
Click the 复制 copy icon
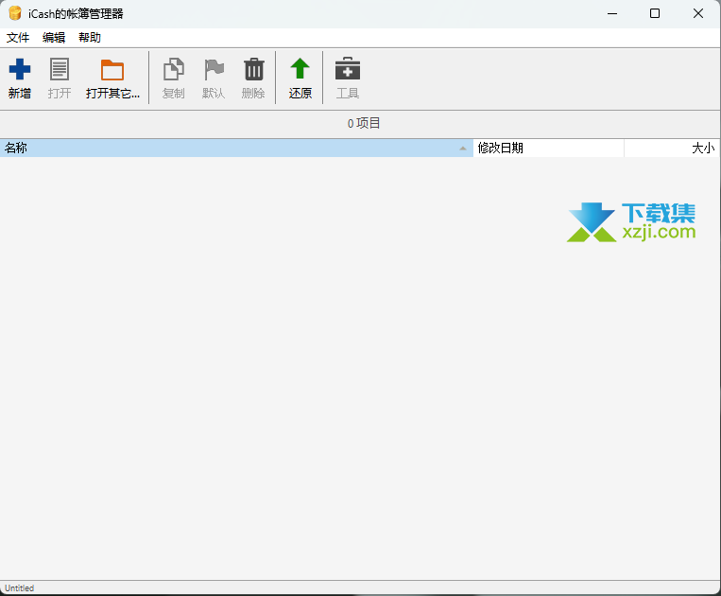173,69
